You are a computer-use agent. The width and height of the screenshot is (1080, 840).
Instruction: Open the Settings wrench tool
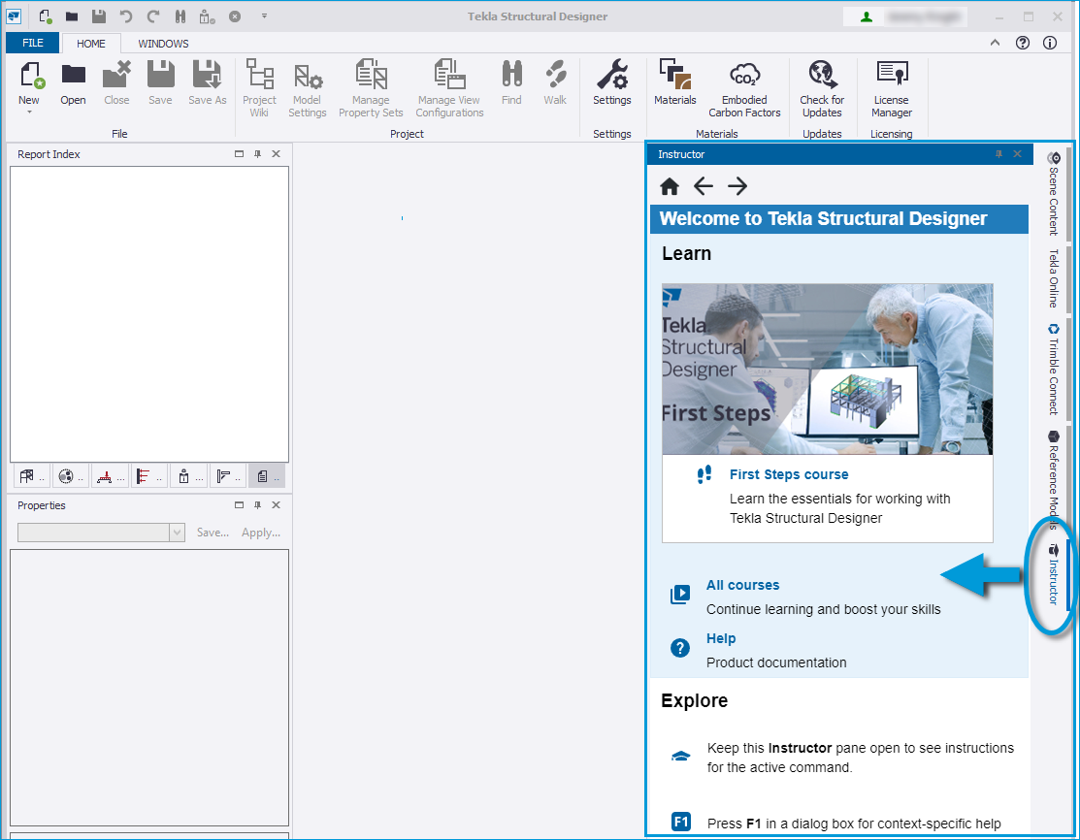[x=611, y=82]
